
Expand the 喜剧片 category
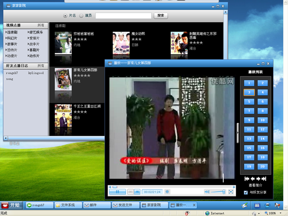click(x=34, y=50)
